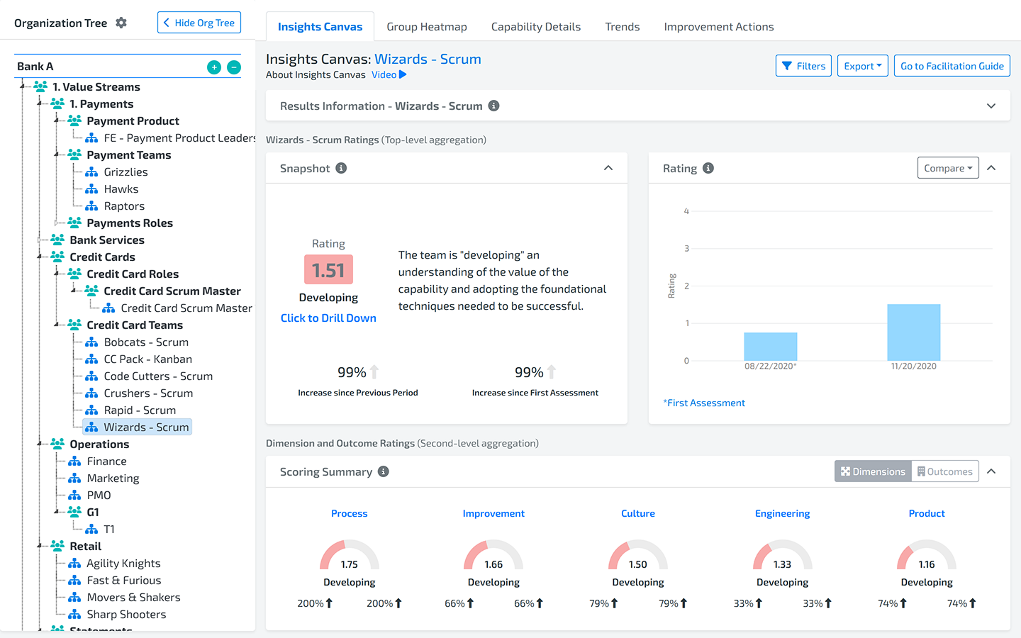The width and height of the screenshot is (1021, 638).
Task: Switch Scoring Summary to Outcomes view
Action: point(944,471)
